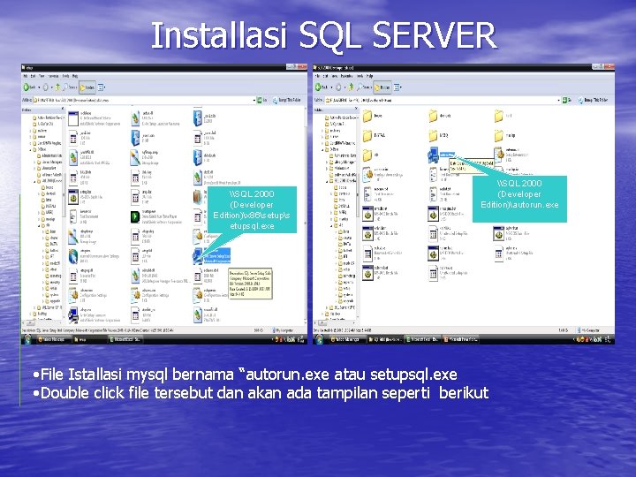Open Favorites menu in the right Explorer window
The image size is (636, 477).
tap(346, 76)
